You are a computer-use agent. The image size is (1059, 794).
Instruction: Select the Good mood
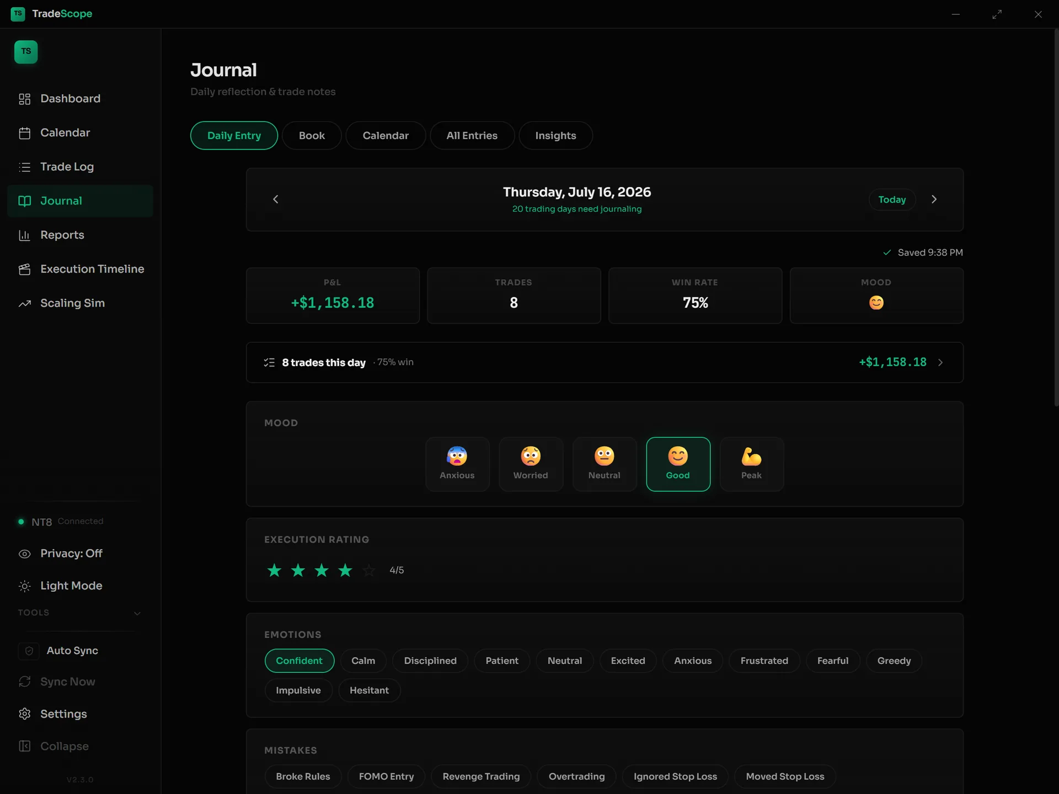click(678, 464)
